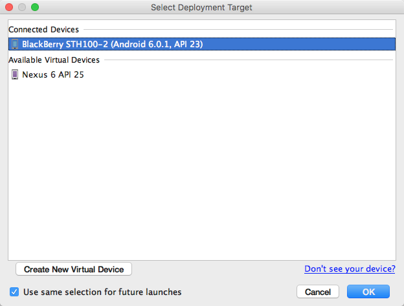This screenshot has height=306, width=404.
Task: Follow the Don't see your device? link
Action: (350, 268)
